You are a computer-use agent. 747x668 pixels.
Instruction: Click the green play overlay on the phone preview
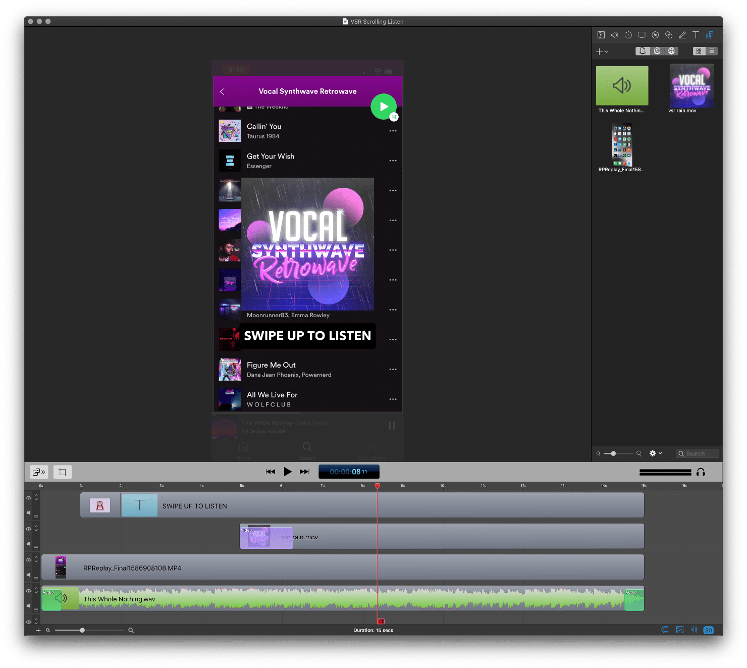[x=383, y=107]
